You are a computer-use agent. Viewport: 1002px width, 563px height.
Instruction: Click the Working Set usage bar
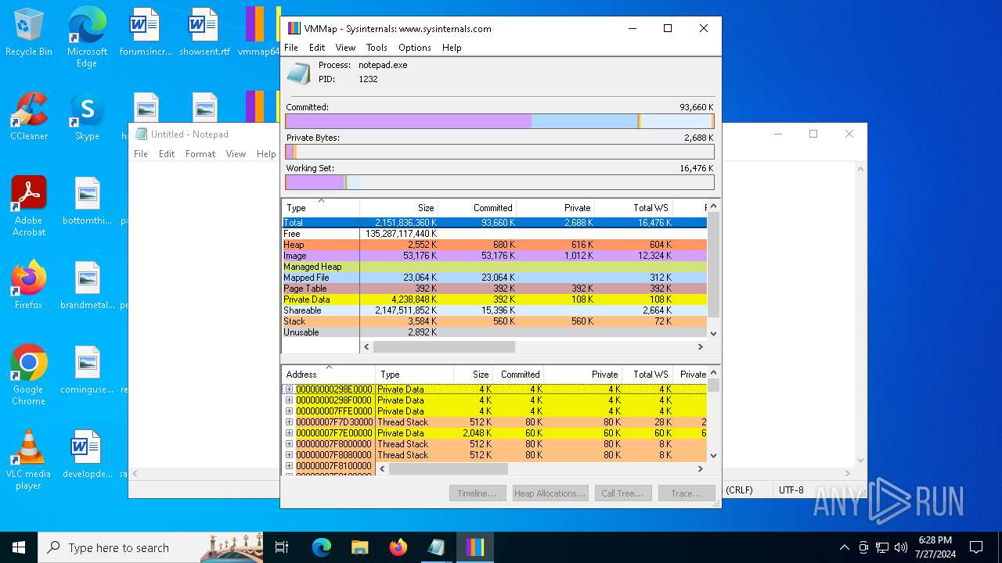tap(499, 182)
